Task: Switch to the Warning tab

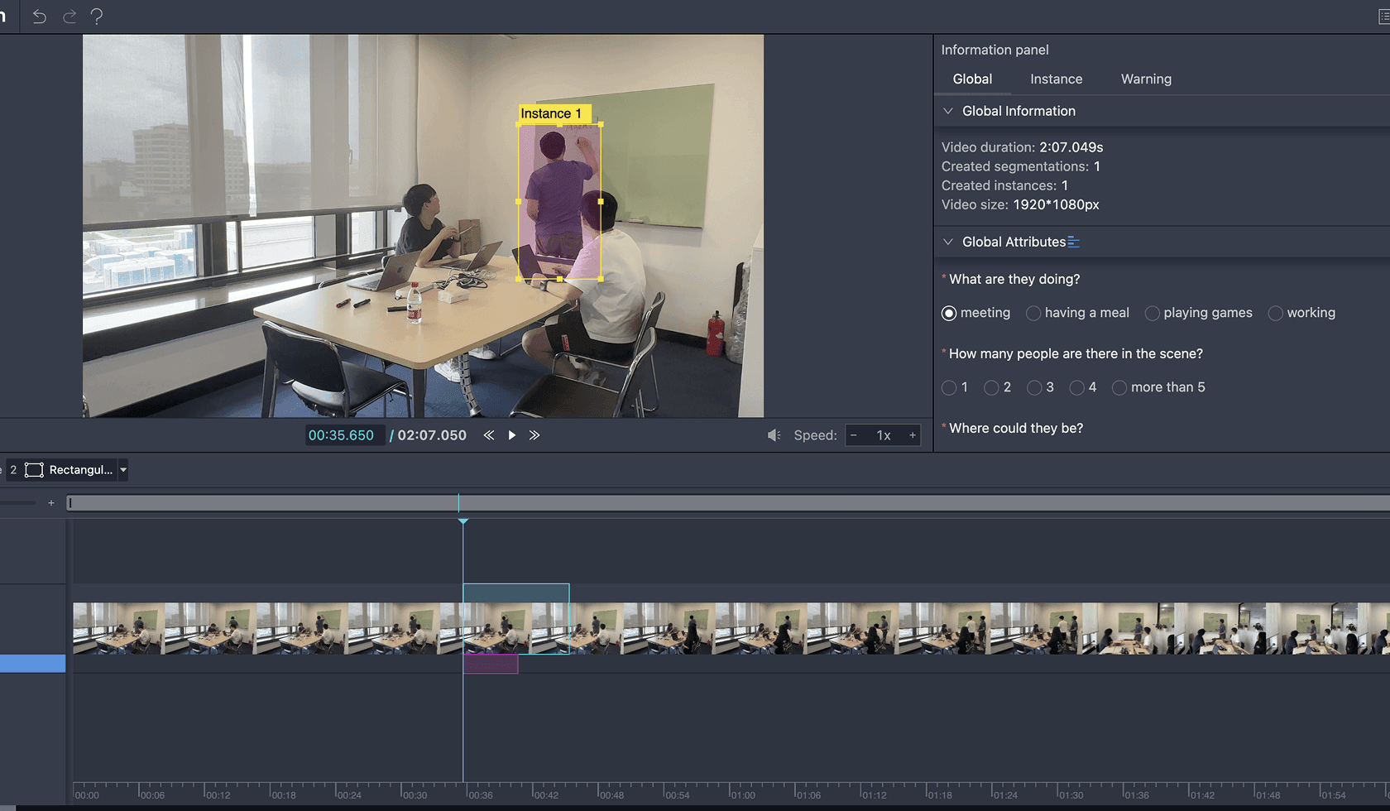Action: (1145, 79)
